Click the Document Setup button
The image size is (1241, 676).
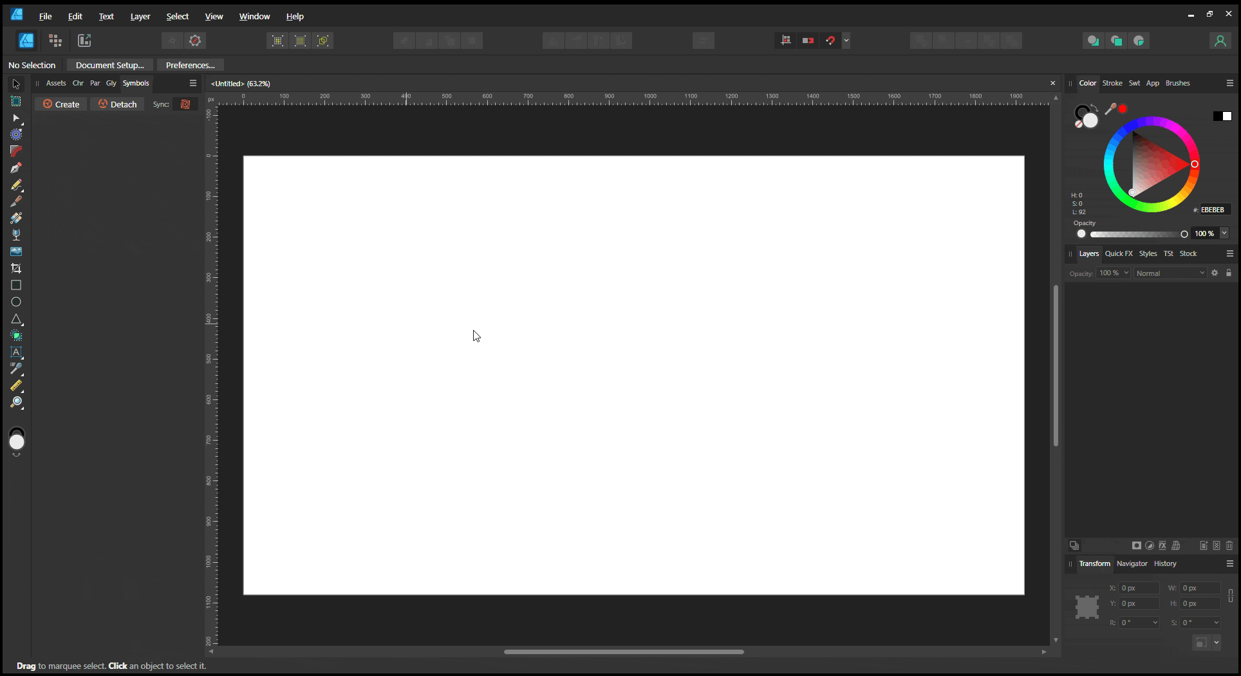click(110, 65)
